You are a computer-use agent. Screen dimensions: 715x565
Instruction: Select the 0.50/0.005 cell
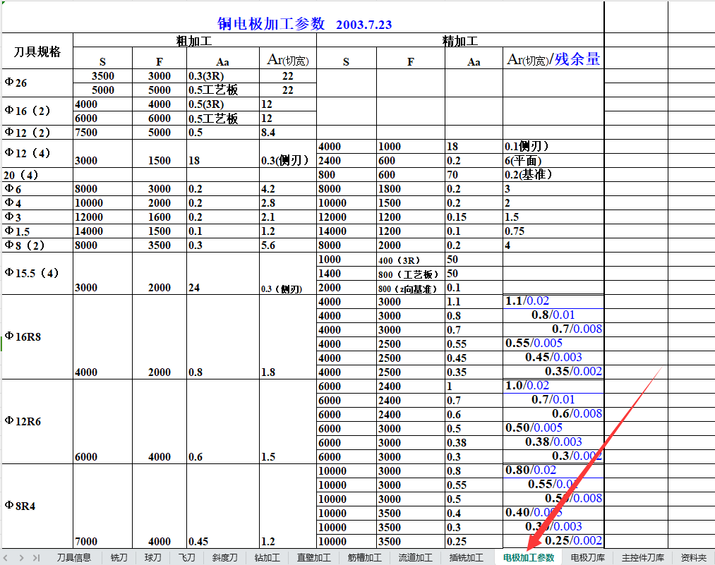(553, 428)
